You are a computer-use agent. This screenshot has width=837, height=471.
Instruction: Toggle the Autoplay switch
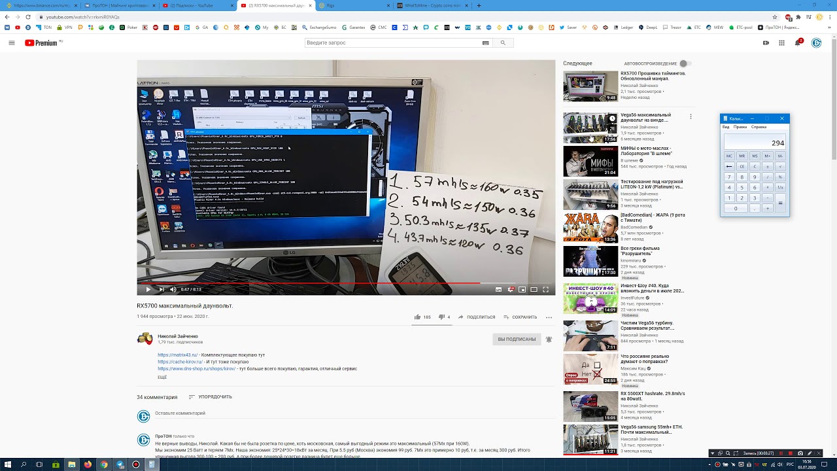[684, 63]
